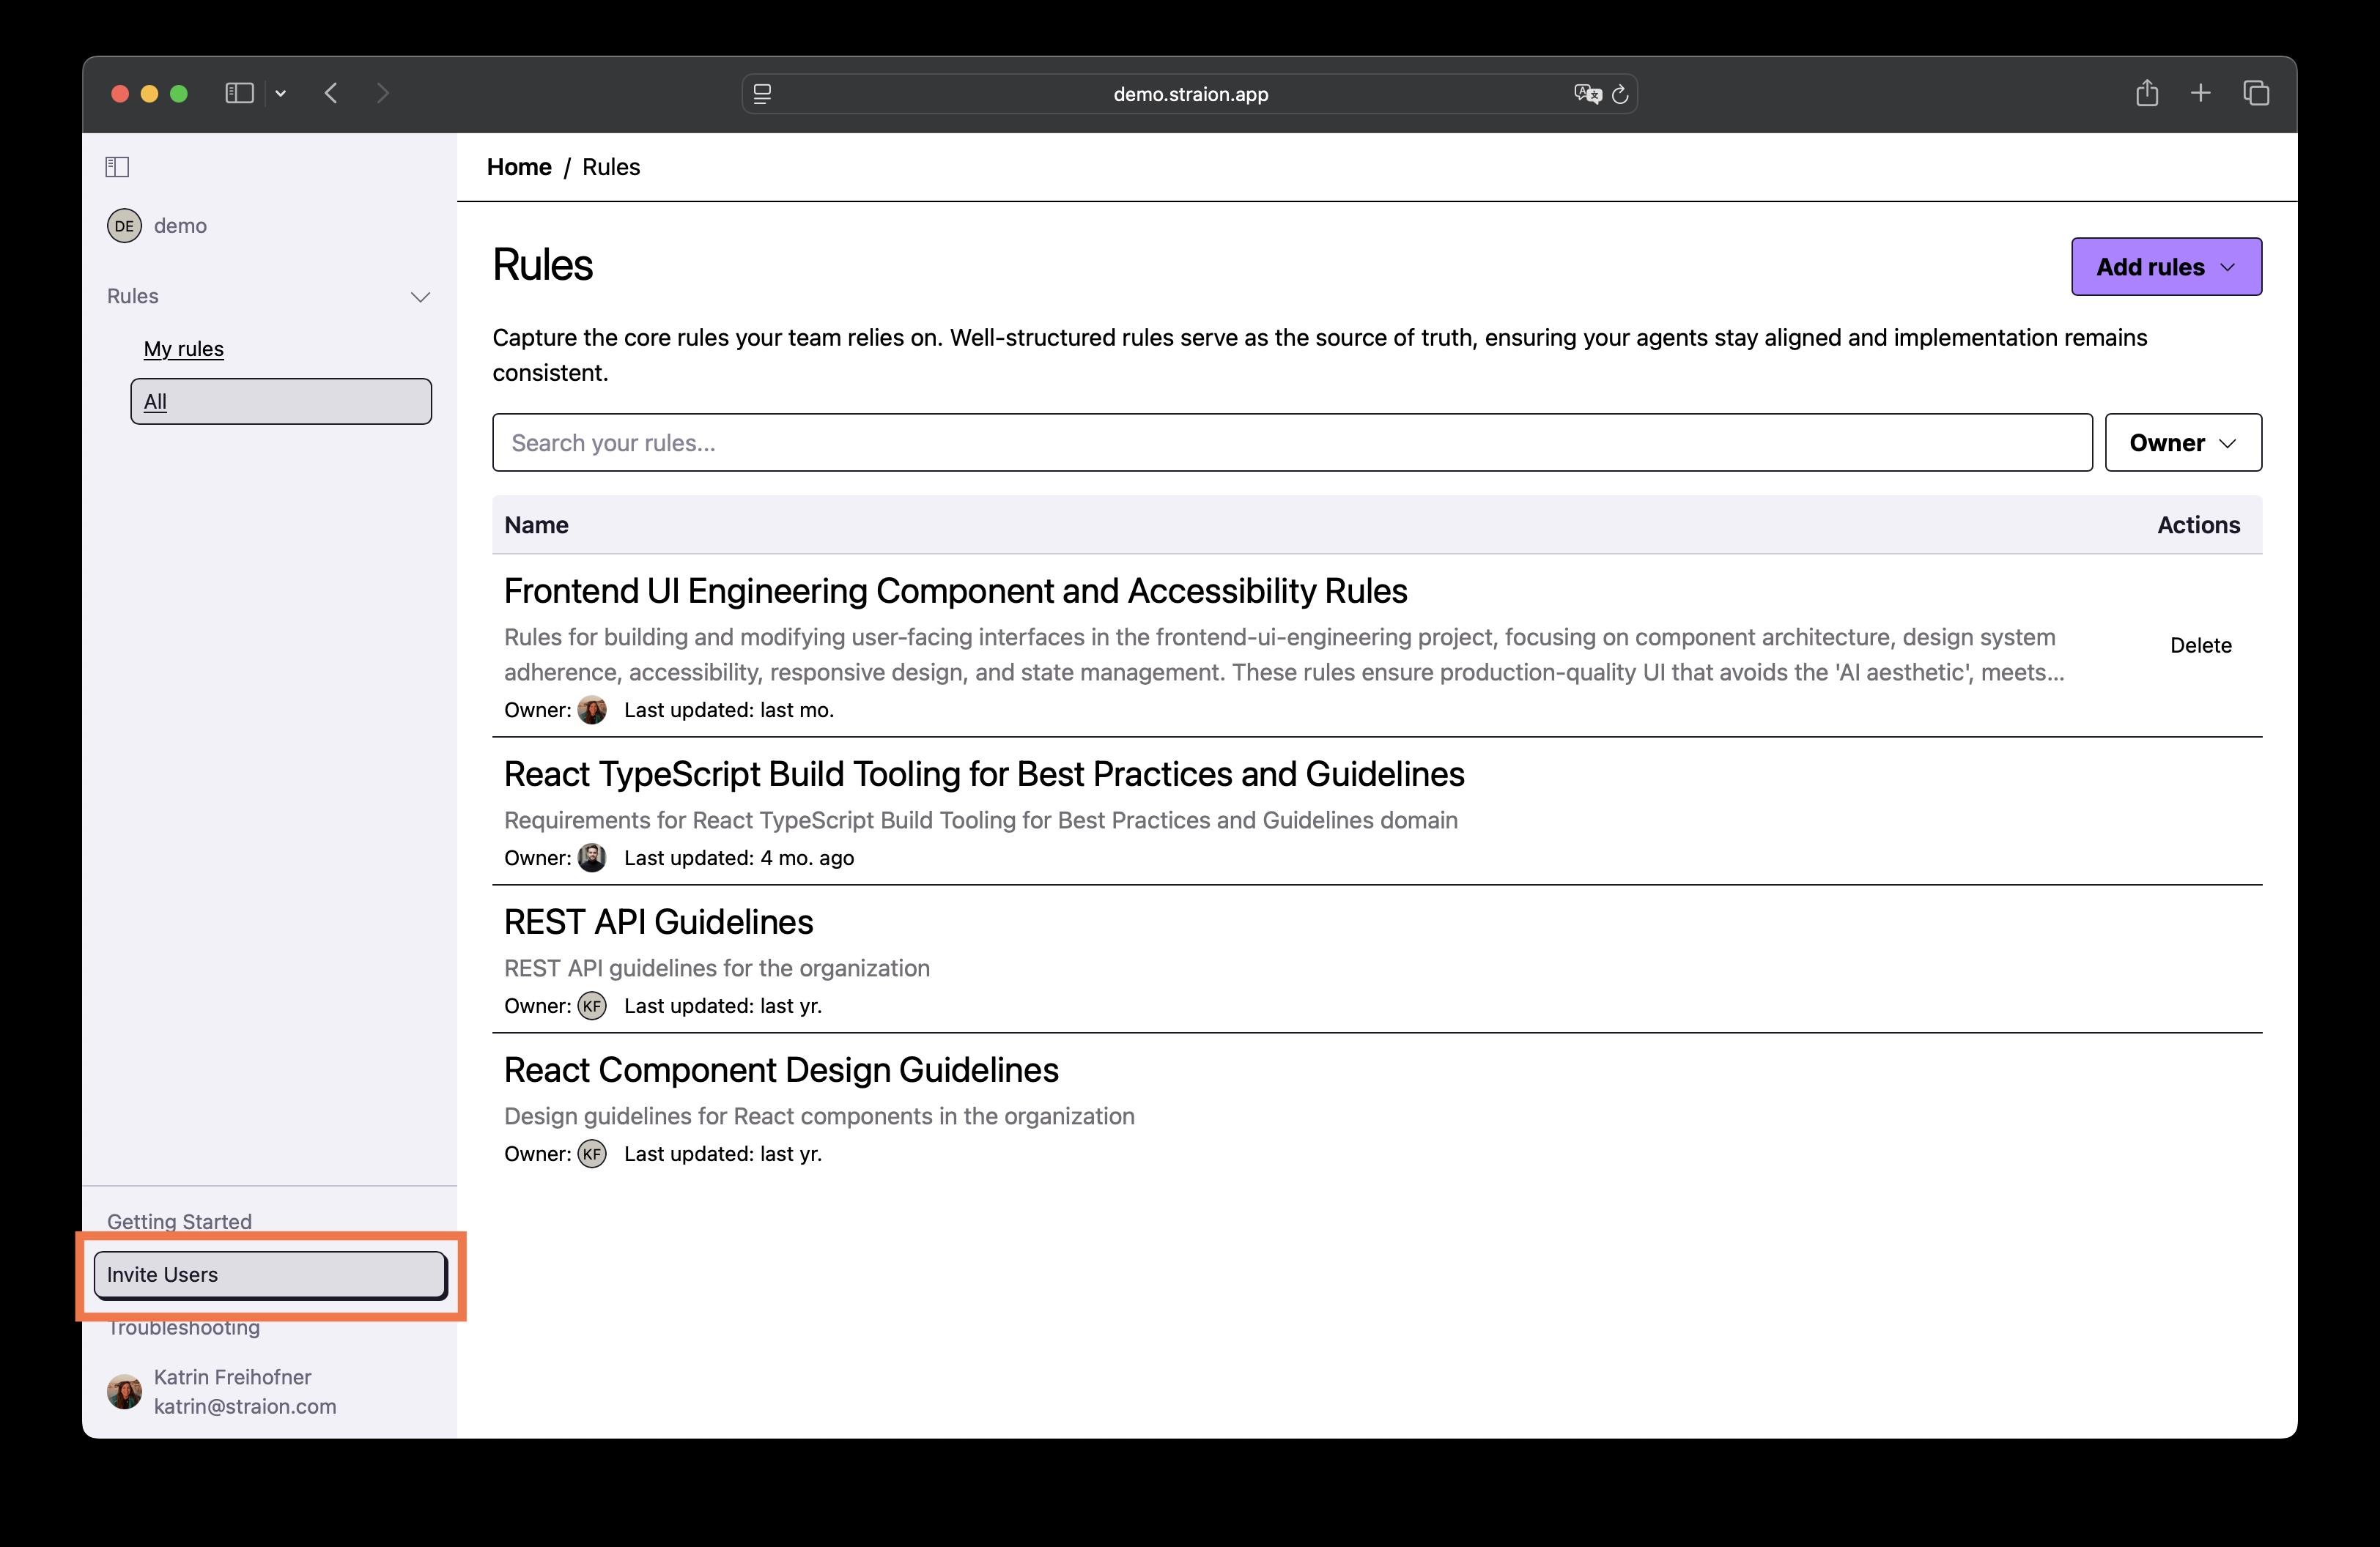Select the demo workspace name
The height and width of the screenshot is (1547, 2380).
(181, 226)
